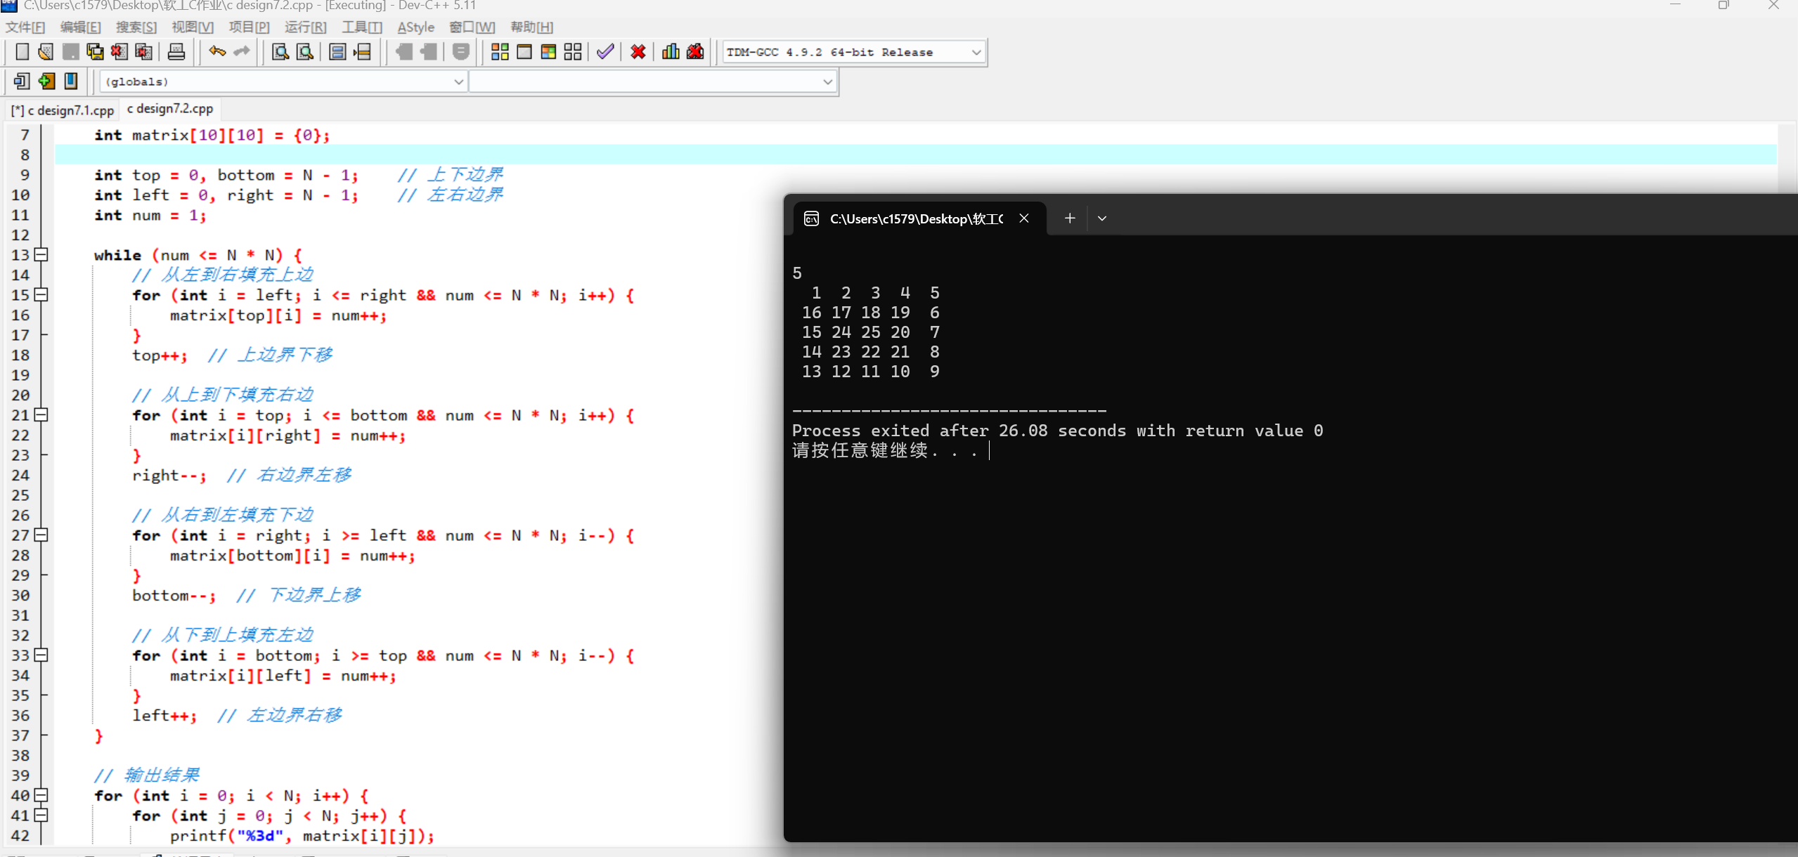1798x857 pixels.
Task: Click the Compile grid icon
Action: 500,52
